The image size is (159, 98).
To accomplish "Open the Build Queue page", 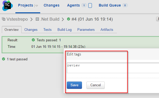I will point(110,5).
